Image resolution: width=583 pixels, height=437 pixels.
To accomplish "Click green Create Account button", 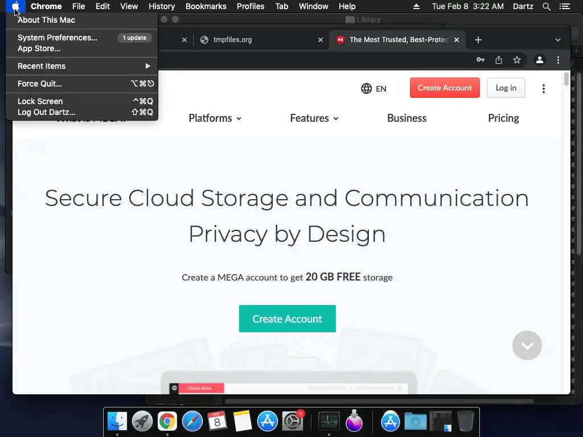I will pos(288,319).
